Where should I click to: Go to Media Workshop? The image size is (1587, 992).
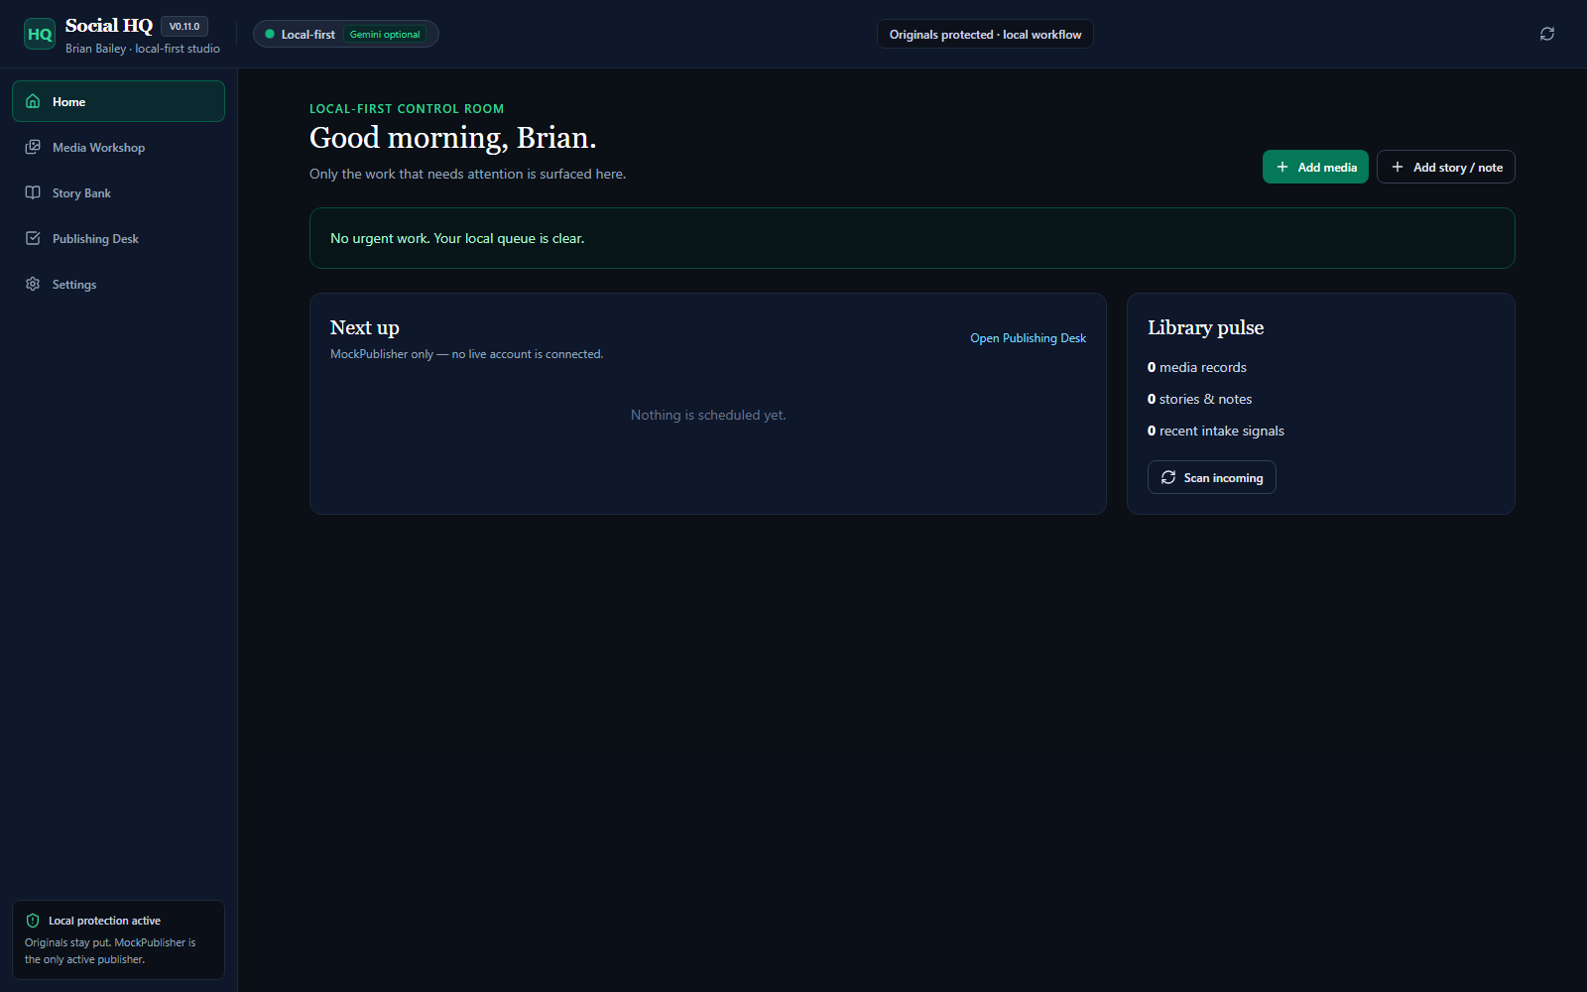coord(118,147)
